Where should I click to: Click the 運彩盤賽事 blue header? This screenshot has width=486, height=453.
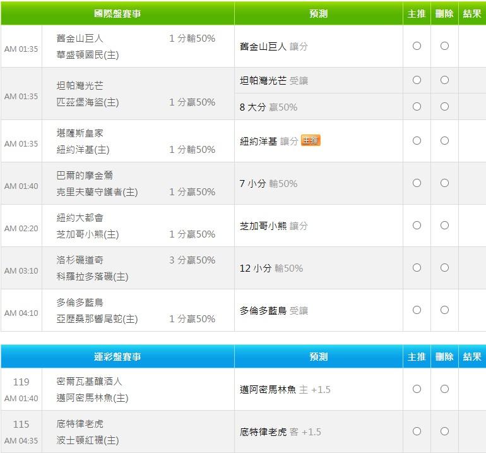pyautogui.click(x=117, y=357)
